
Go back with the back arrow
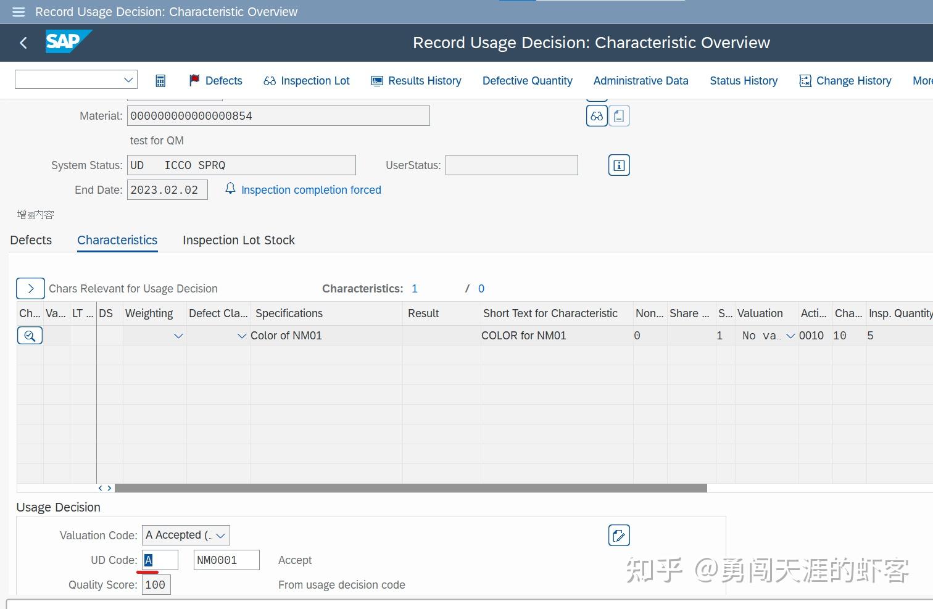point(23,43)
